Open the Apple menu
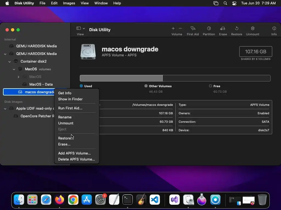 click(x=7, y=3)
